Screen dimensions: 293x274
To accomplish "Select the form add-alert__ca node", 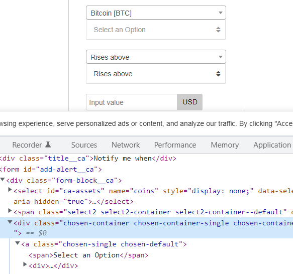I will click(x=51, y=169).
